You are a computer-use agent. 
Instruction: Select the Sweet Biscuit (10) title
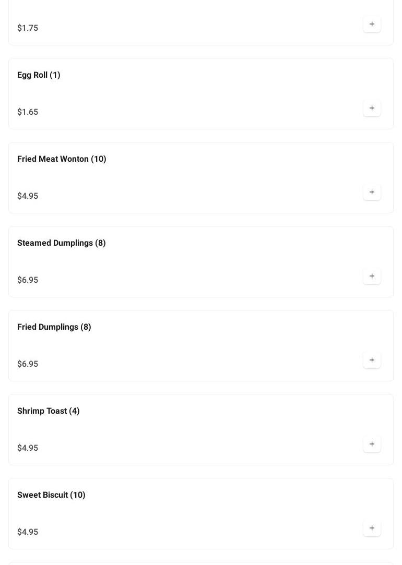click(x=51, y=495)
